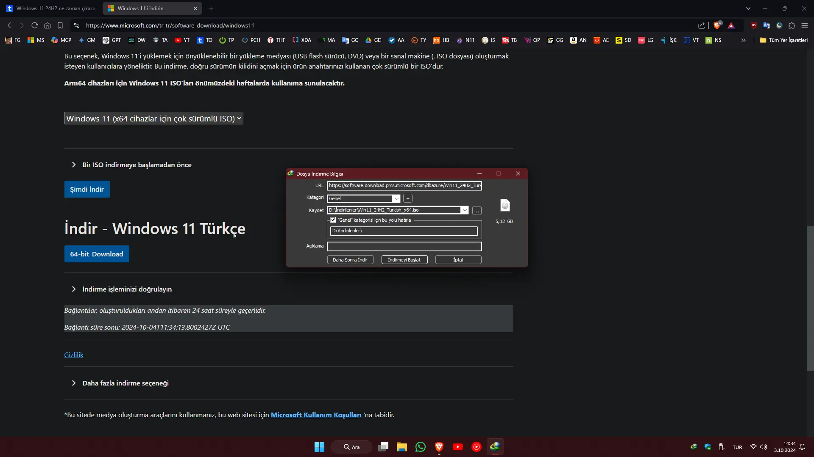This screenshot has height=457, width=814.
Task: Click the browser back arrow
Action: 9,25
